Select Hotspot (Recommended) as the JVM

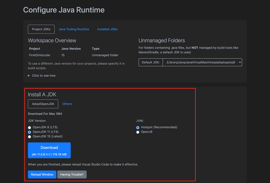(138, 127)
